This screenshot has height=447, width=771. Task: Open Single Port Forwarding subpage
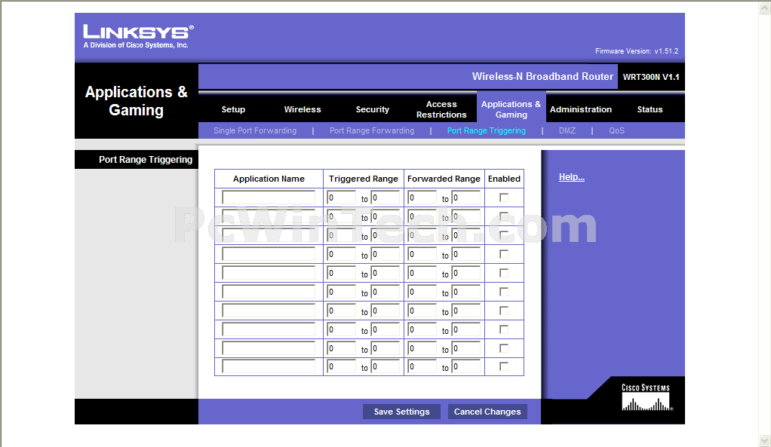(255, 130)
